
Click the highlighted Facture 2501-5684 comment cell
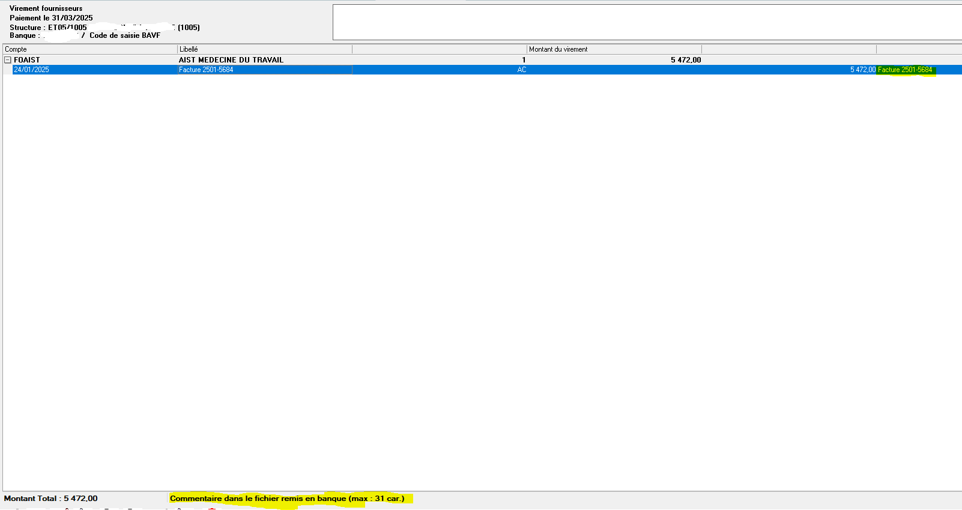pos(905,70)
